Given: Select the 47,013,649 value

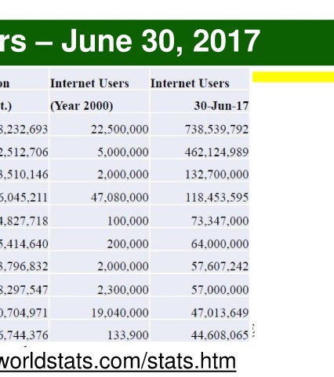Looking at the screenshot, I should [x=200, y=308].
